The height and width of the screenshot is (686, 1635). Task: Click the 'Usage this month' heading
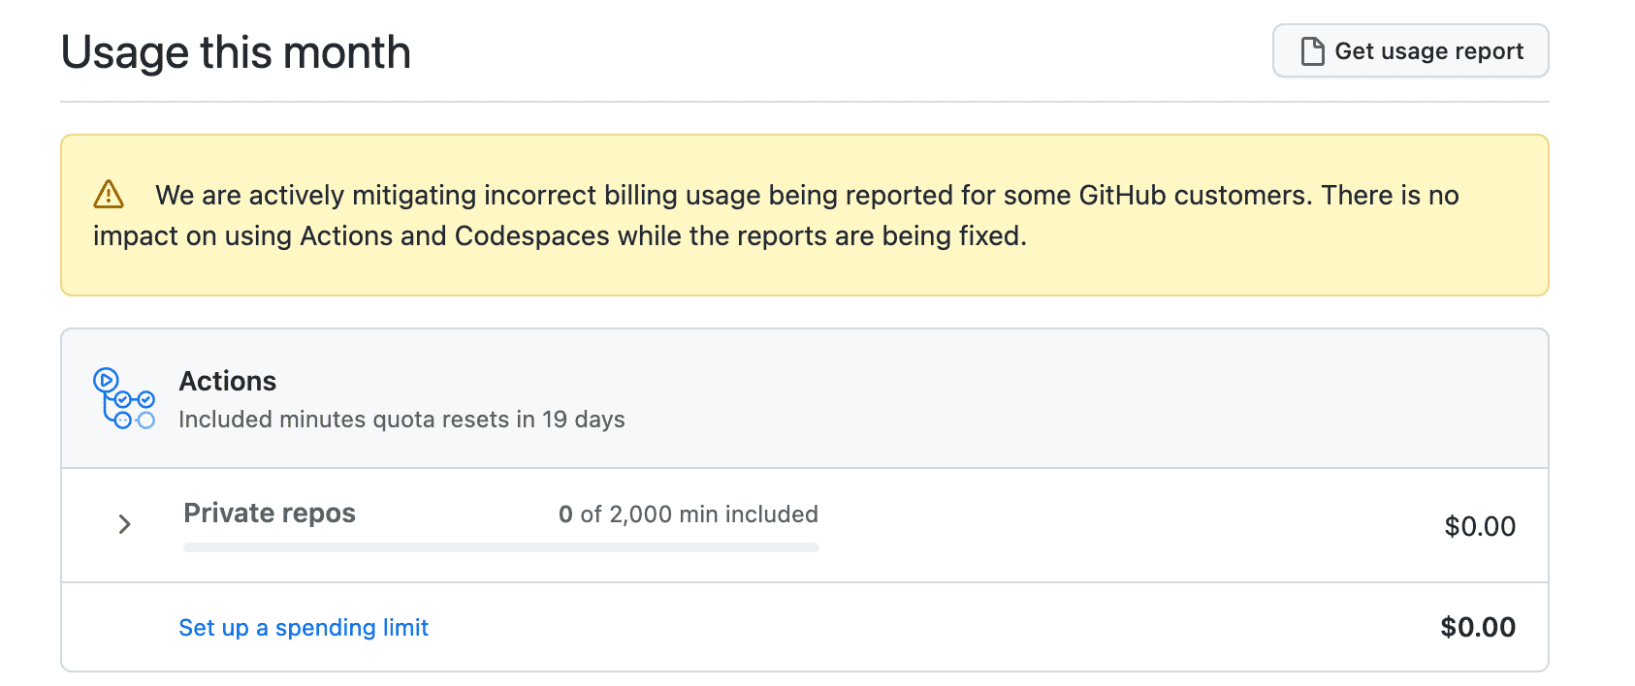point(236,52)
